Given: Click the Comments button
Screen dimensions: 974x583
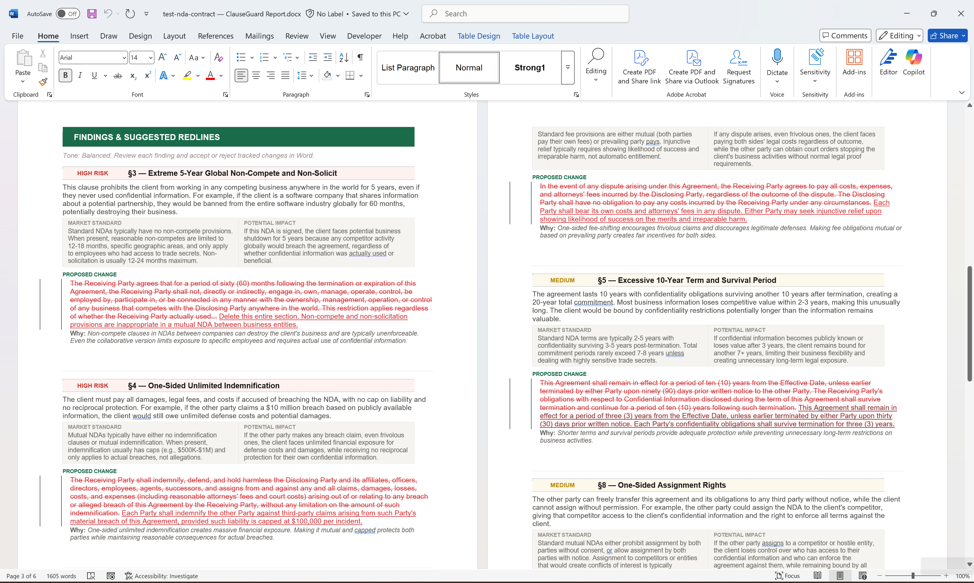Looking at the screenshot, I should click(845, 36).
